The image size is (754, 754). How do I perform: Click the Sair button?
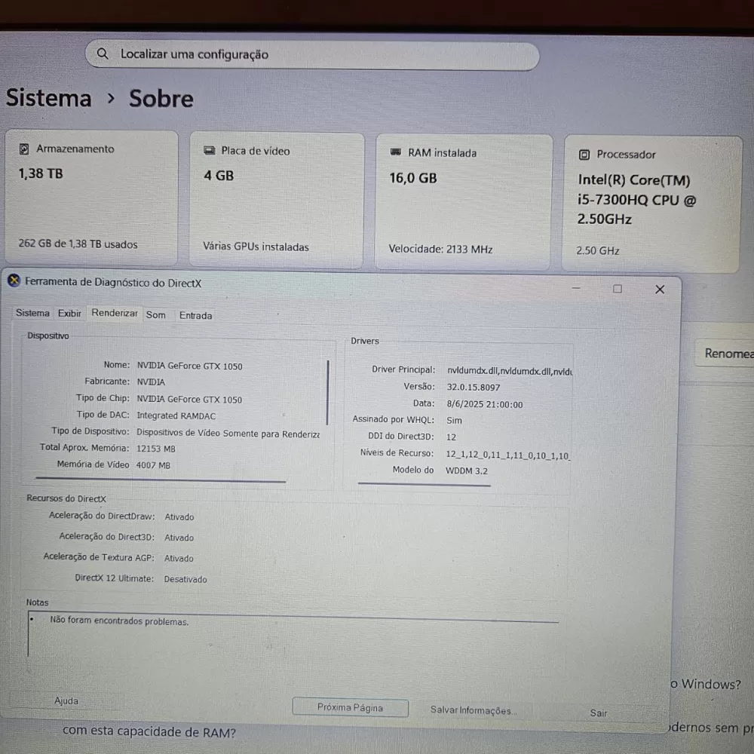click(599, 713)
